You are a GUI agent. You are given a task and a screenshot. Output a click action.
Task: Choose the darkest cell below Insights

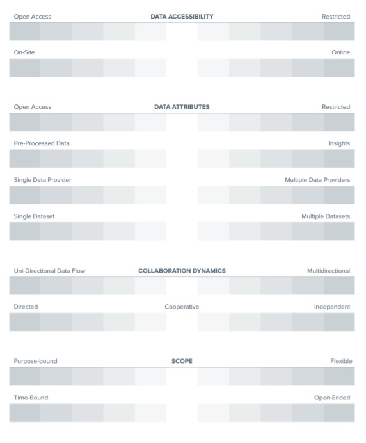click(x=339, y=159)
